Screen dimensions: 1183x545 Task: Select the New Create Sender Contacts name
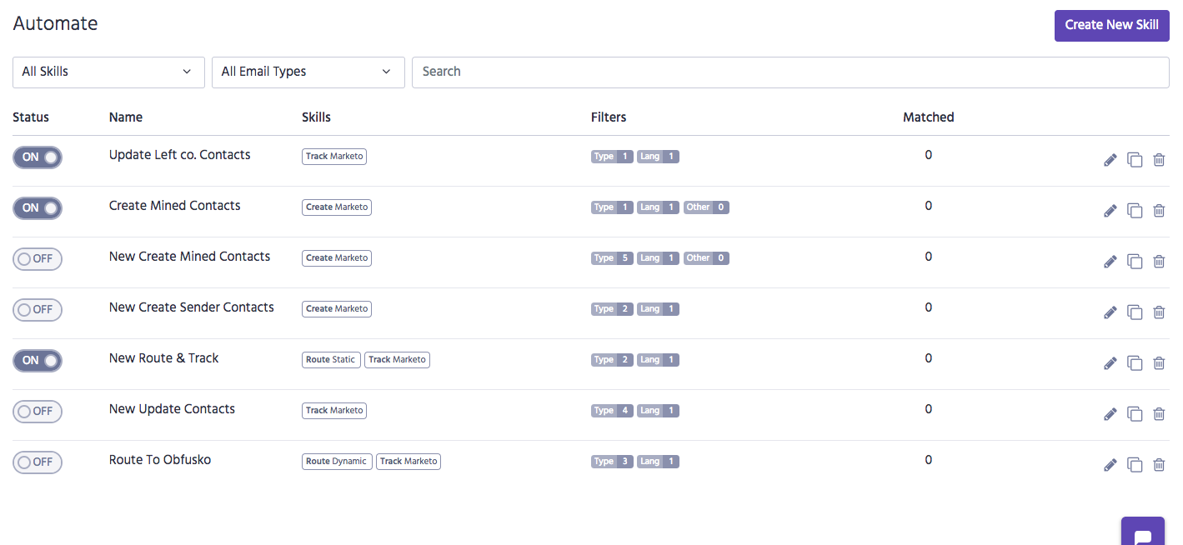coord(192,307)
